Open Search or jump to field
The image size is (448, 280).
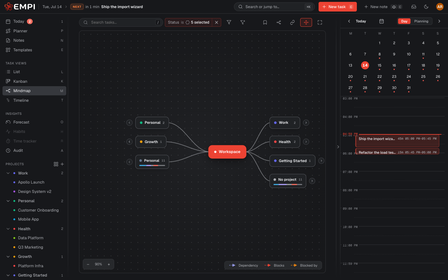tap(274, 7)
